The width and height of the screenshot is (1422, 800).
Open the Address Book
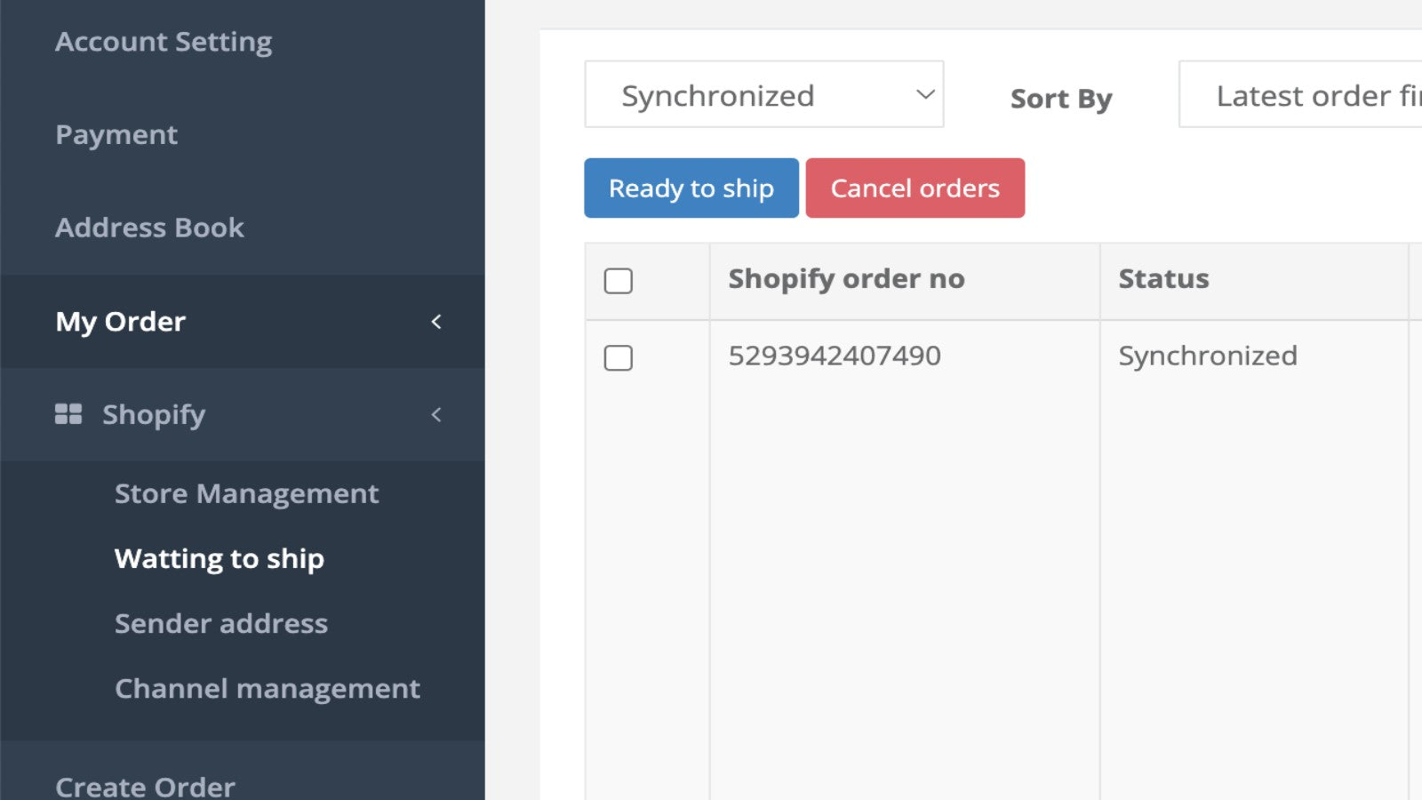coord(149,228)
